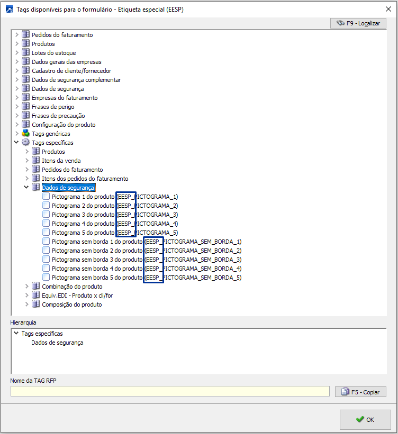This screenshot has height=434, width=398.
Task: Check Pictograma sem borda 4 do produto checkbox
Action: pos(46,269)
